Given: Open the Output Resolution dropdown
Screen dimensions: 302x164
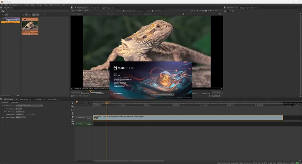Looking at the screenshot, I should [29, 106].
